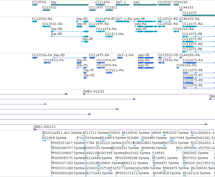Select the DME1-002L23 BAC clone label
The width and height of the screenshot is (215, 177).
click(44, 127)
